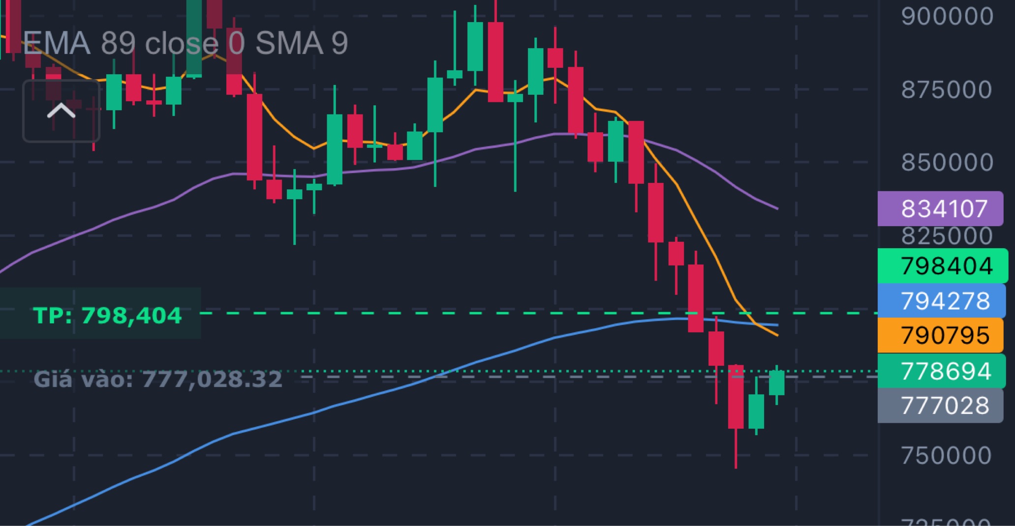Click the orange 790795 price label
Viewport: 1015px width, 526px height.
[940, 335]
